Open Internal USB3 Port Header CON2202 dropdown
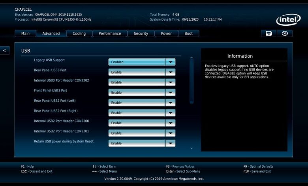Image resolution: width=308 pixels, height=186 pixels. tap(142, 82)
